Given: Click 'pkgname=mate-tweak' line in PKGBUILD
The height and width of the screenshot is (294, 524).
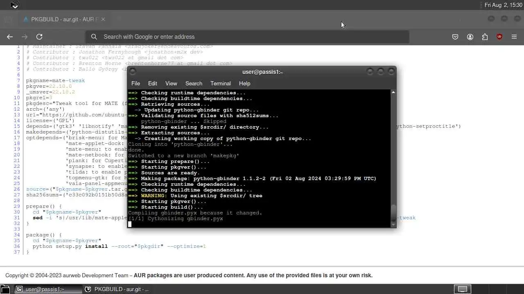Looking at the screenshot, I should 56,80.
